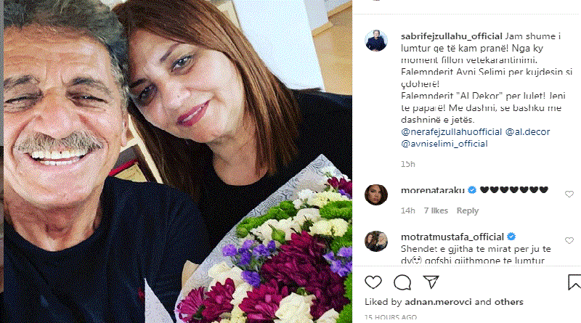The width and height of the screenshot is (581, 323).
Task: Click the motratmustafa_official username
Action: (x=452, y=237)
